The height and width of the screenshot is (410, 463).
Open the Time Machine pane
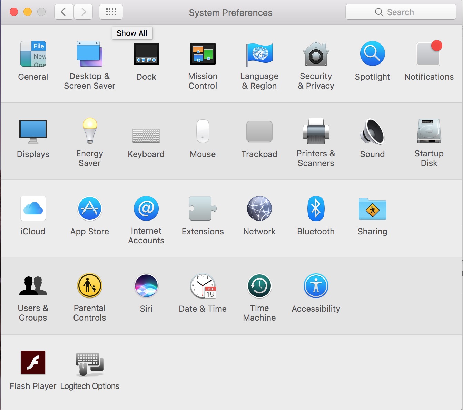(x=259, y=286)
